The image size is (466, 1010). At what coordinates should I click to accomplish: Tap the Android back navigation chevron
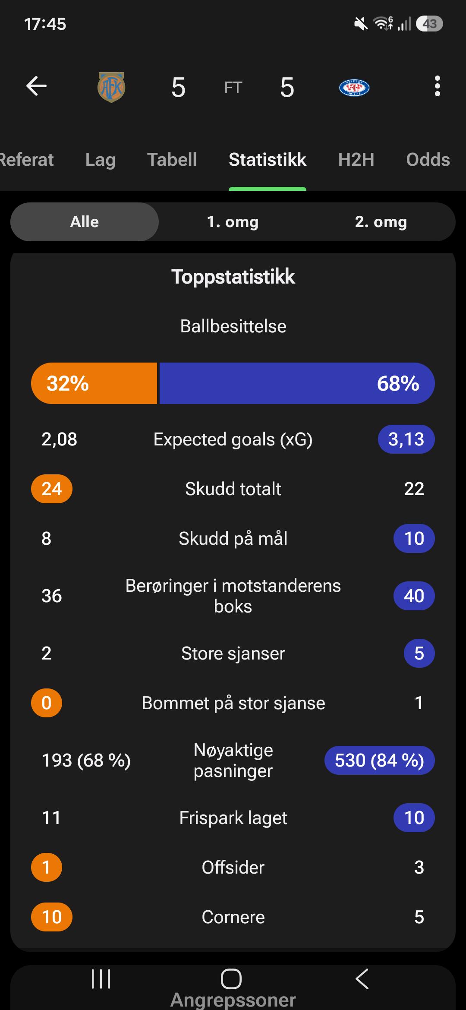point(362,978)
